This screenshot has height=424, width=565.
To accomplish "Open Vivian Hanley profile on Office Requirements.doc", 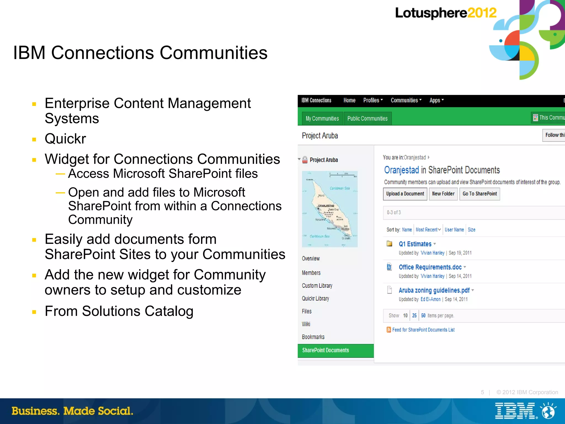I will (x=432, y=276).
